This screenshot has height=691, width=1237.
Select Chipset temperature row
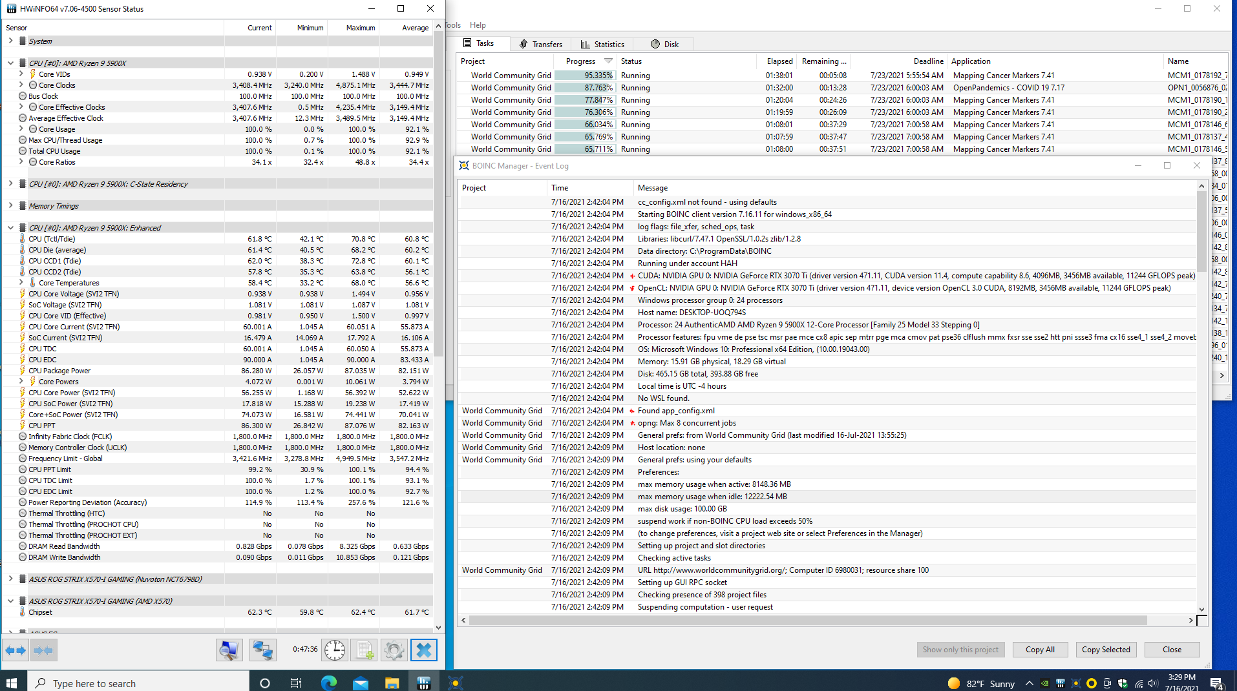tap(218, 612)
